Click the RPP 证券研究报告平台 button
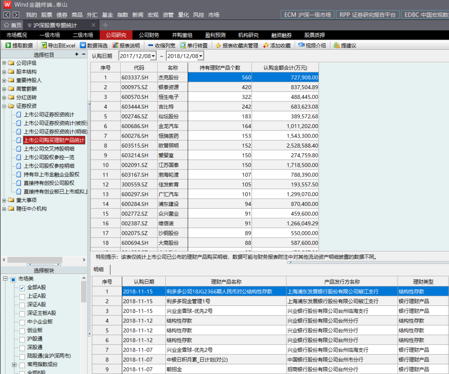Image resolution: width=449 pixels, height=374 pixels. click(x=368, y=15)
